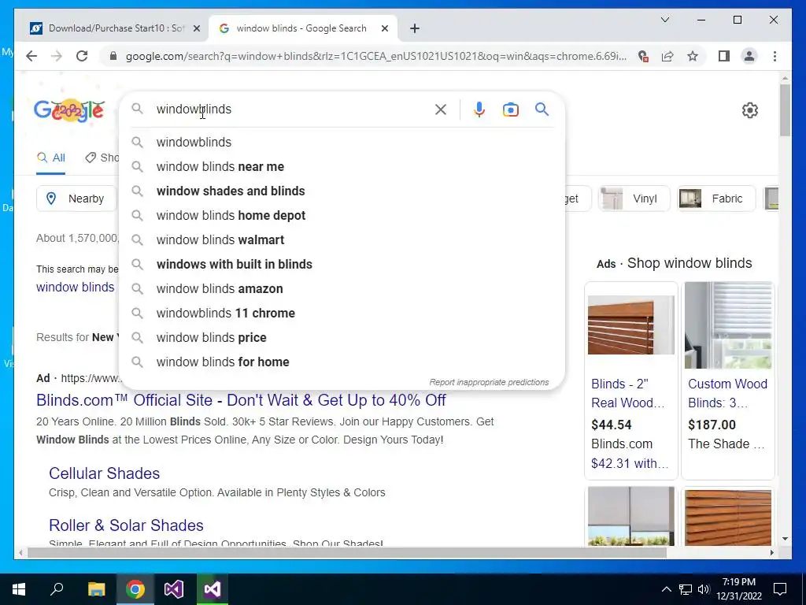Open search by image camera icon

click(x=510, y=109)
